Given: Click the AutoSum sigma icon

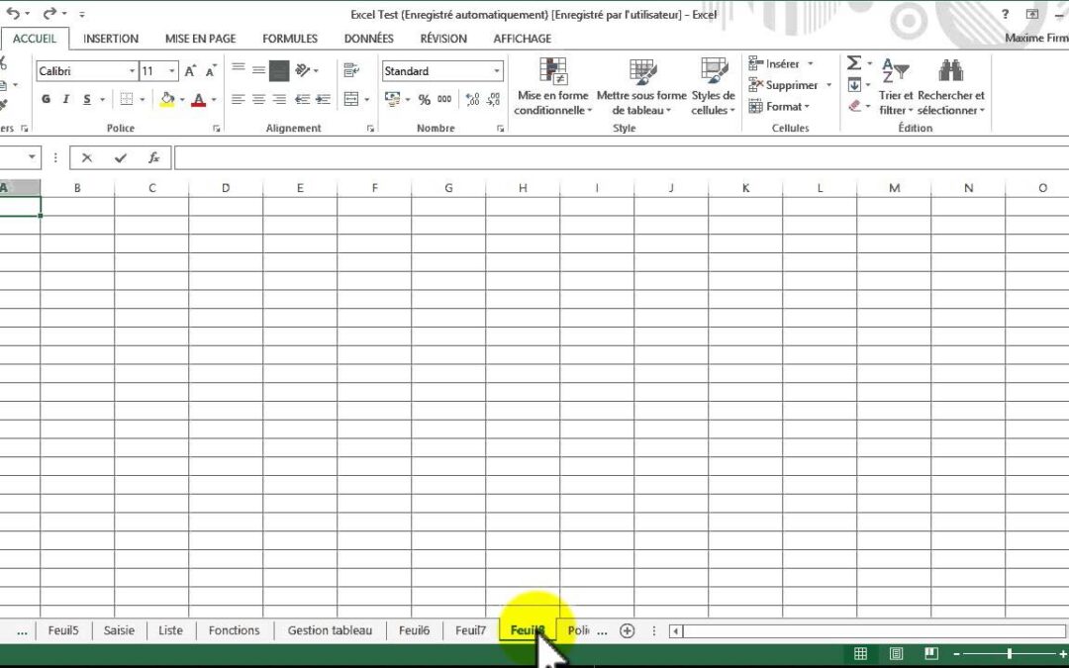Looking at the screenshot, I should click(853, 63).
